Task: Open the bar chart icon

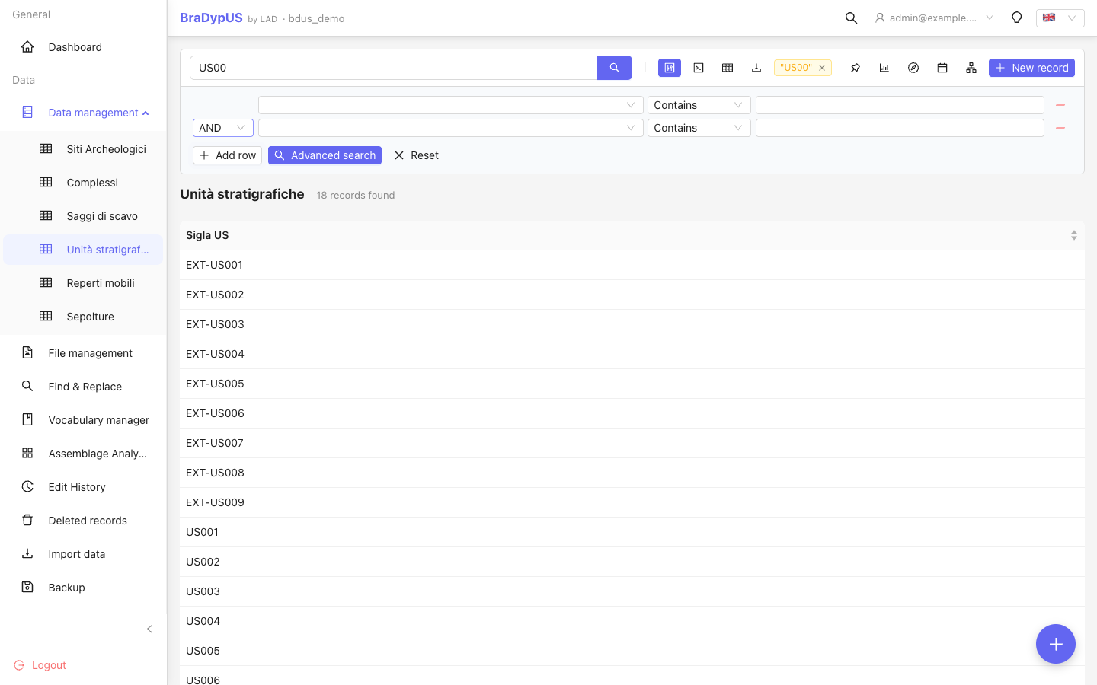Action: (884, 68)
